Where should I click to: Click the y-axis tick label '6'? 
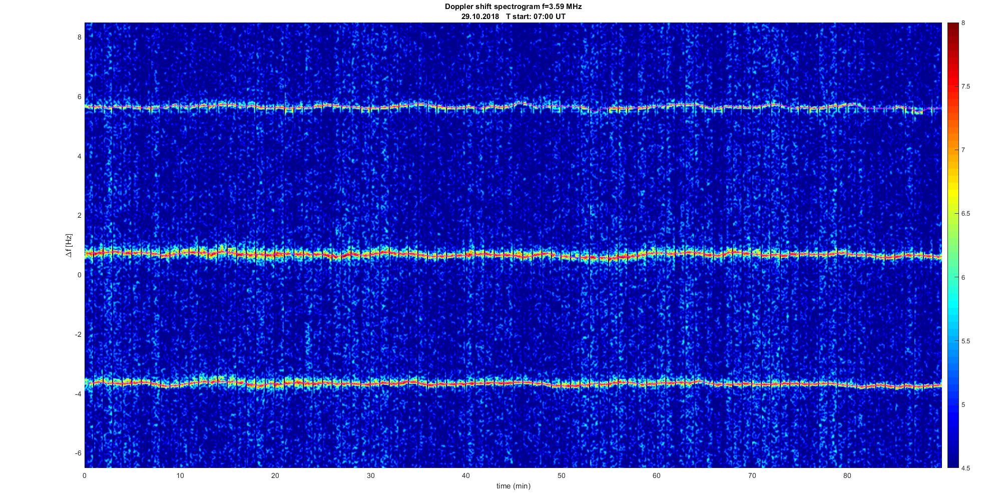point(79,97)
